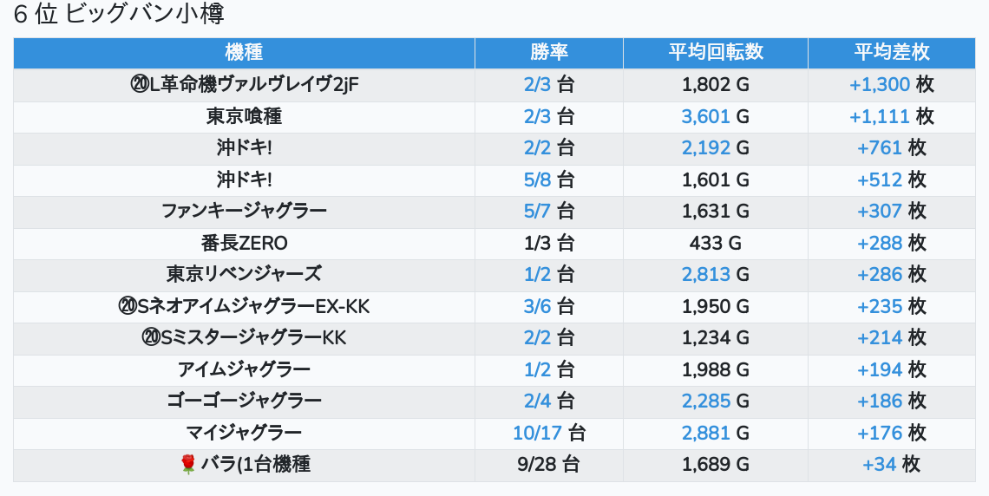989x496 pixels.
Task: Click the +1,111 link for 東京喰種
Action: 880,116
